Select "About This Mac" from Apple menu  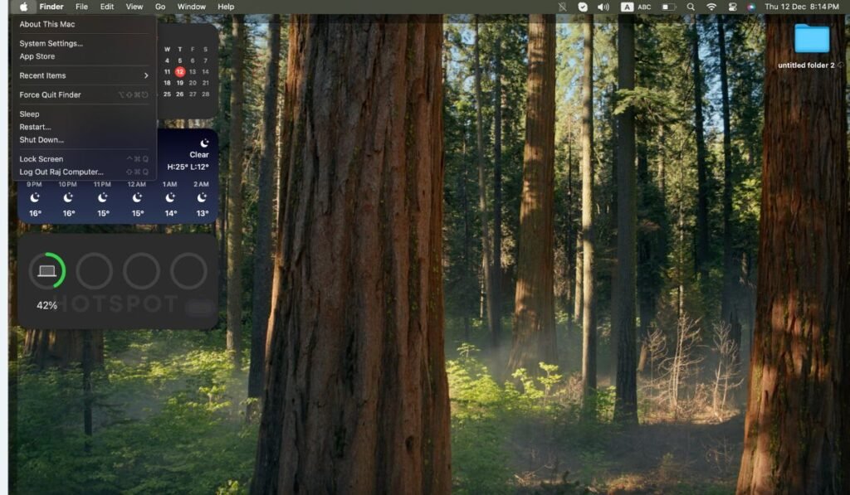click(x=46, y=24)
